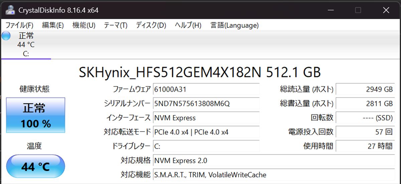Click the 温度 label above the temperature

pos(34,146)
